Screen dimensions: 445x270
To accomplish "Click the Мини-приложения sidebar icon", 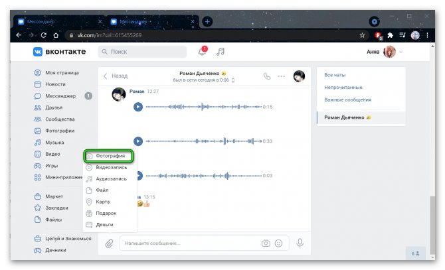I will (x=37, y=177).
